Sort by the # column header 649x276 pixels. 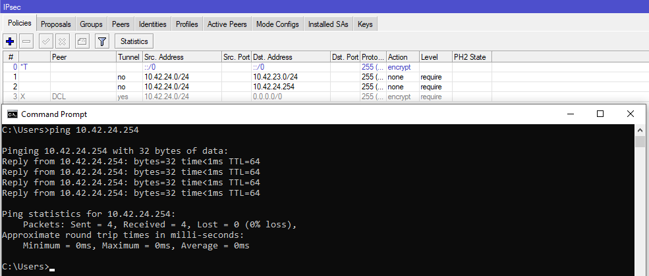point(11,57)
